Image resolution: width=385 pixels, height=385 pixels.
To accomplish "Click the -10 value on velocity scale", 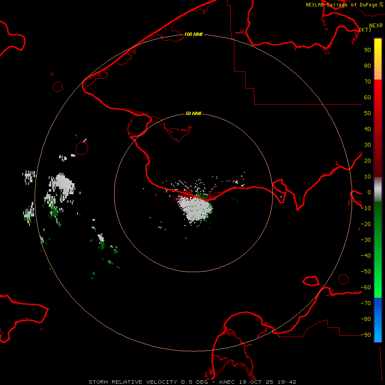I will click(366, 208).
